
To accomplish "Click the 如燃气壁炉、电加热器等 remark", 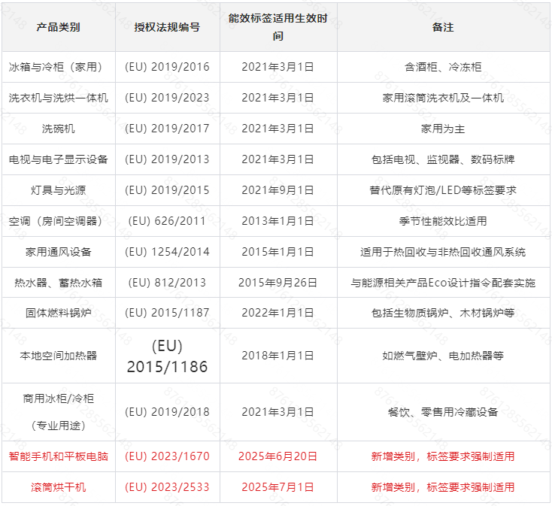I will point(443,356).
